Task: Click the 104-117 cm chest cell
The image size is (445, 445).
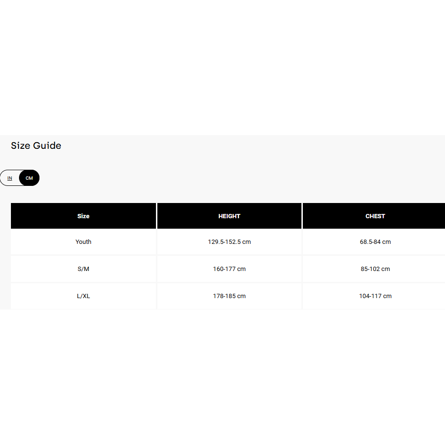Action: pyautogui.click(x=375, y=296)
